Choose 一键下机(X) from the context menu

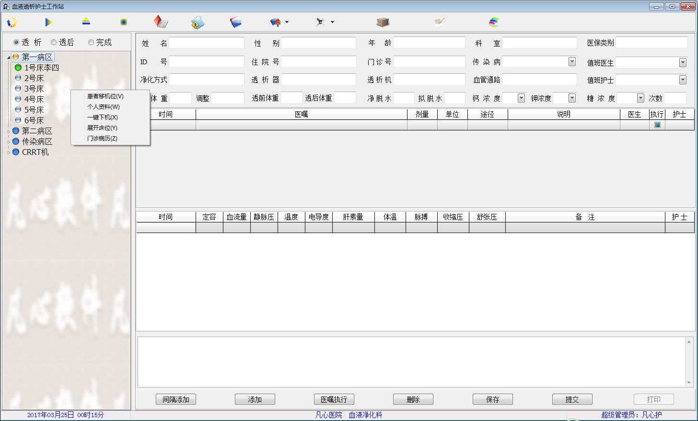[102, 117]
